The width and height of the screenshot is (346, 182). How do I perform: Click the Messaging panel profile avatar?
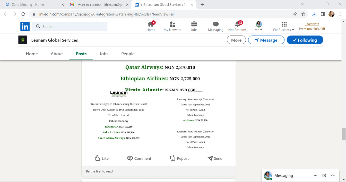click(268, 175)
